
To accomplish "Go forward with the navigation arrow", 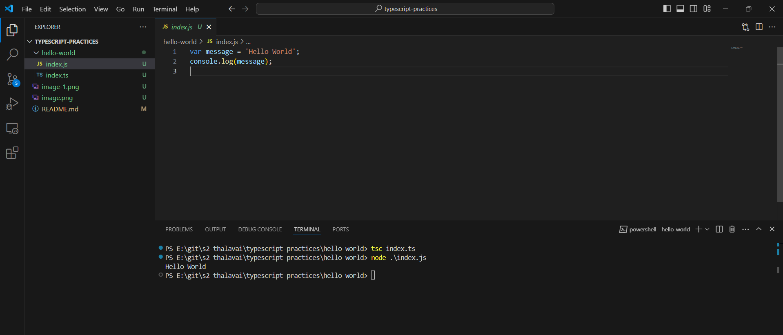I will [x=245, y=9].
